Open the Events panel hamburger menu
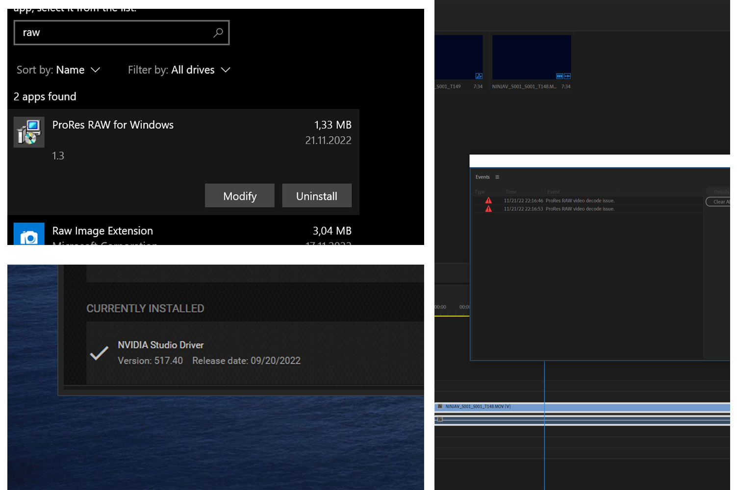Screen dimensions: 737x490 (x=497, y=177)
